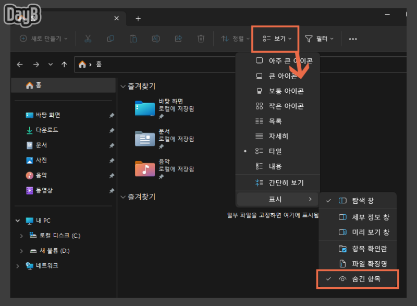The height and width of the screenshot is (306, 417).
Task: Paste from clipboard via toolbar icon
Action: (133, 39)
